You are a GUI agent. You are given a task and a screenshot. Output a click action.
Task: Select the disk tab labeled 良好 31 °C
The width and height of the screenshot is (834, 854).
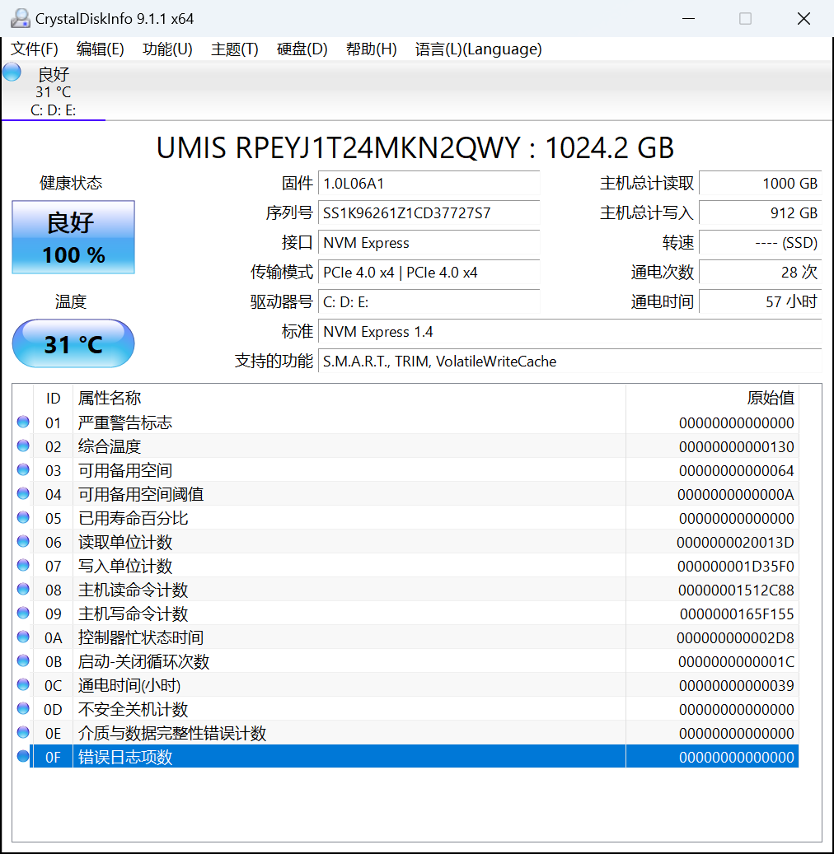(54, 91)
